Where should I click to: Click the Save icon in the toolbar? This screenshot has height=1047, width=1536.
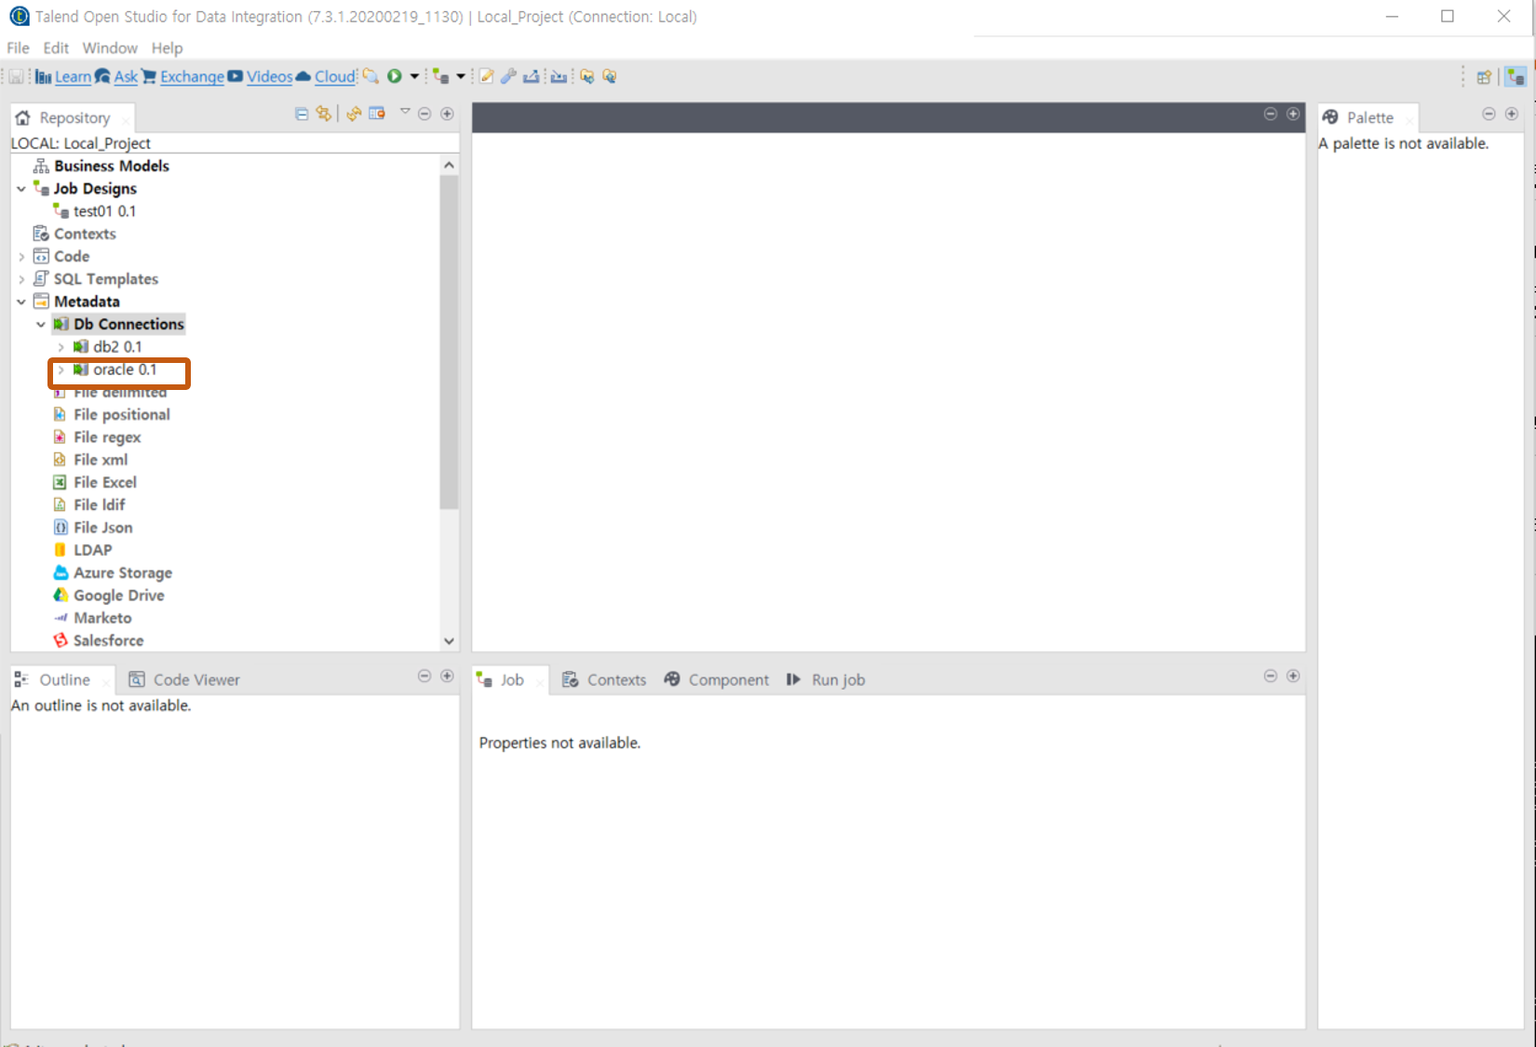pyautogui.click(x=16, y=76)
